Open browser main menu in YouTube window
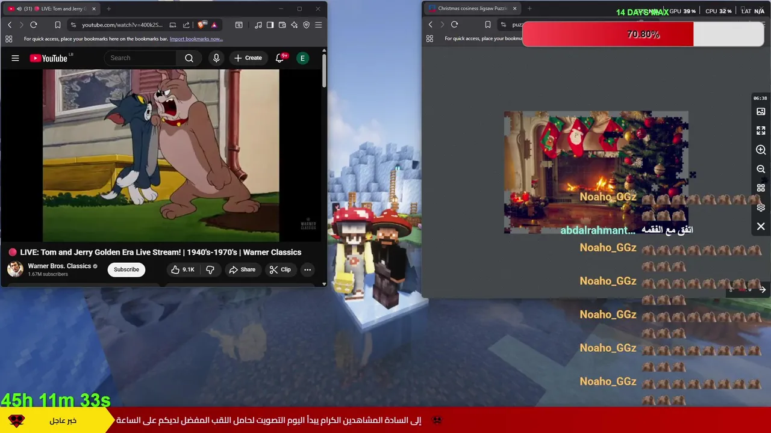The height and width of the screenshot is (433, 771). point(318,25)
